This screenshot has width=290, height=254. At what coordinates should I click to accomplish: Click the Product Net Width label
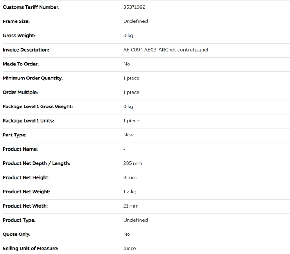click(x=25, y=206)
